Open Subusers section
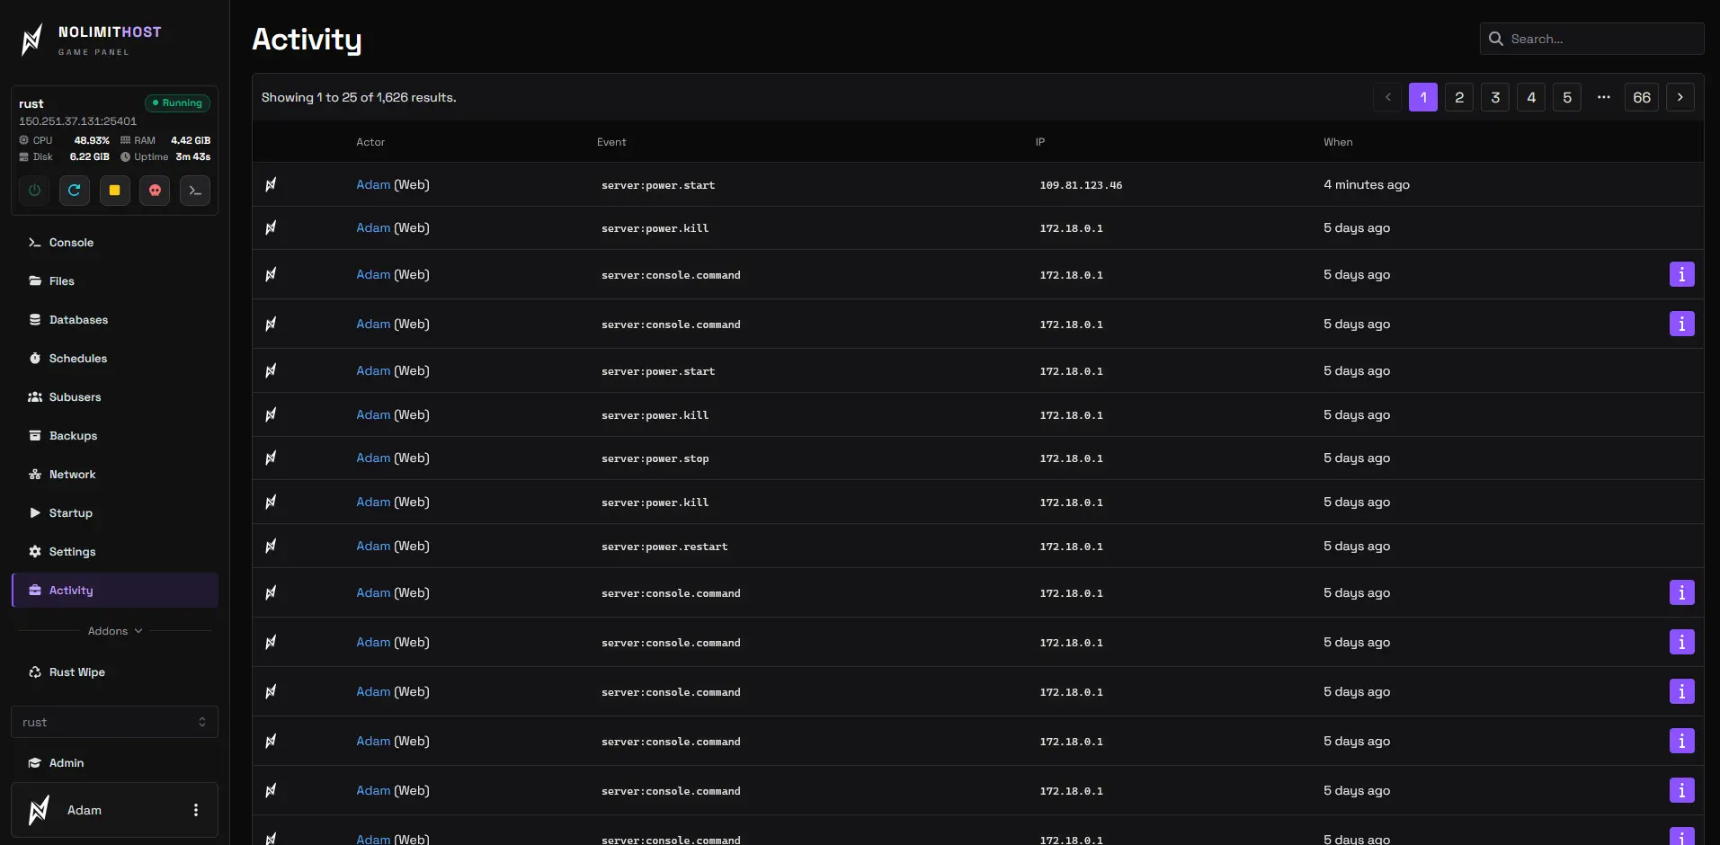This screenshot has height=845, width=1720. [115, 397]
